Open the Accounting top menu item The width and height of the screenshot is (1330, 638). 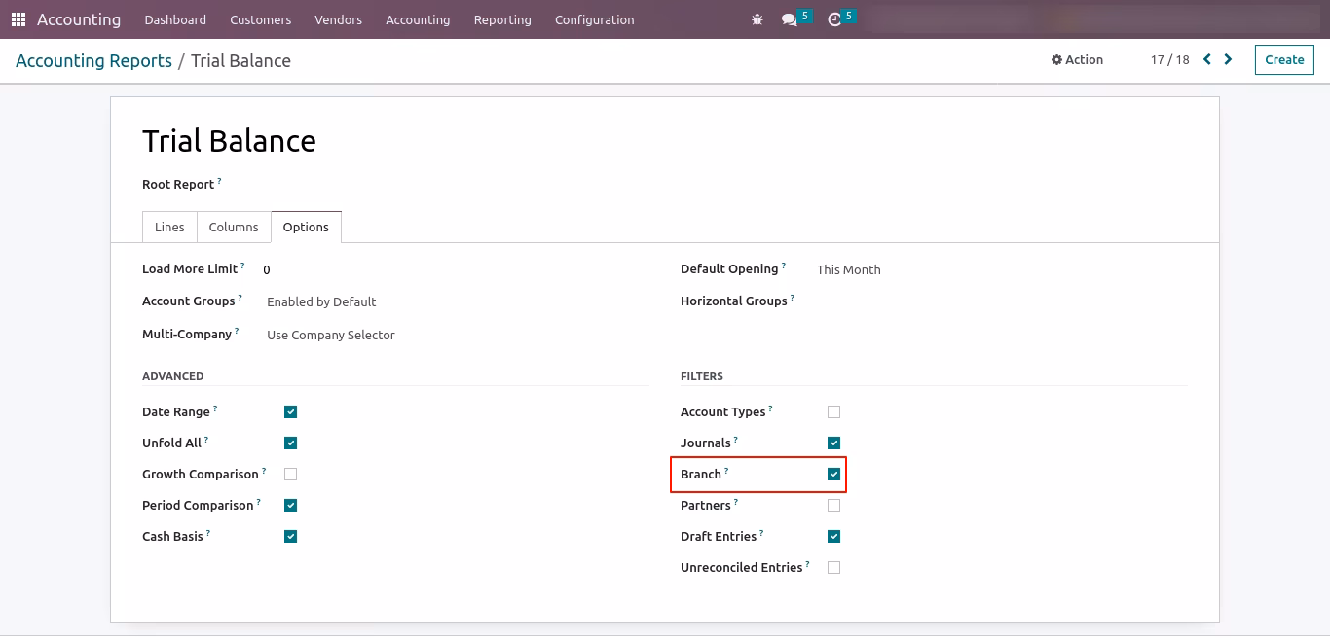(x=418, y=19)
